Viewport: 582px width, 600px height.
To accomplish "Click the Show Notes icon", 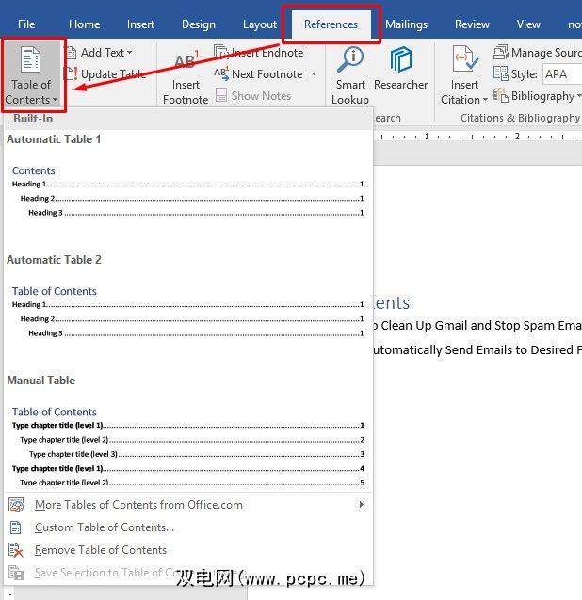I will tap(221, 95).
